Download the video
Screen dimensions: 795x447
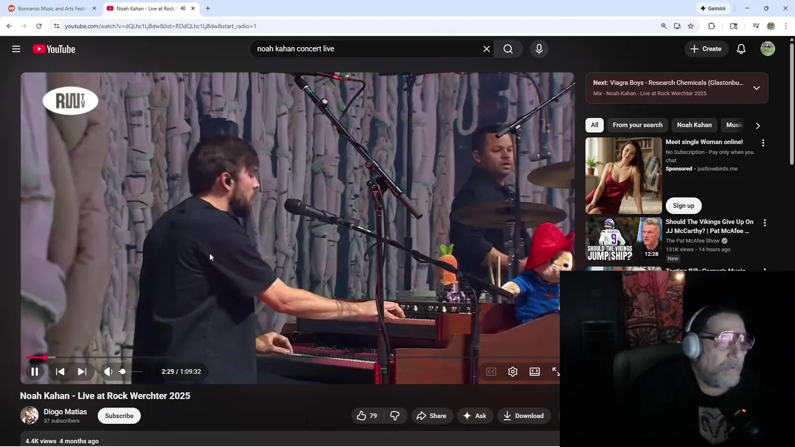coord(523,416)
